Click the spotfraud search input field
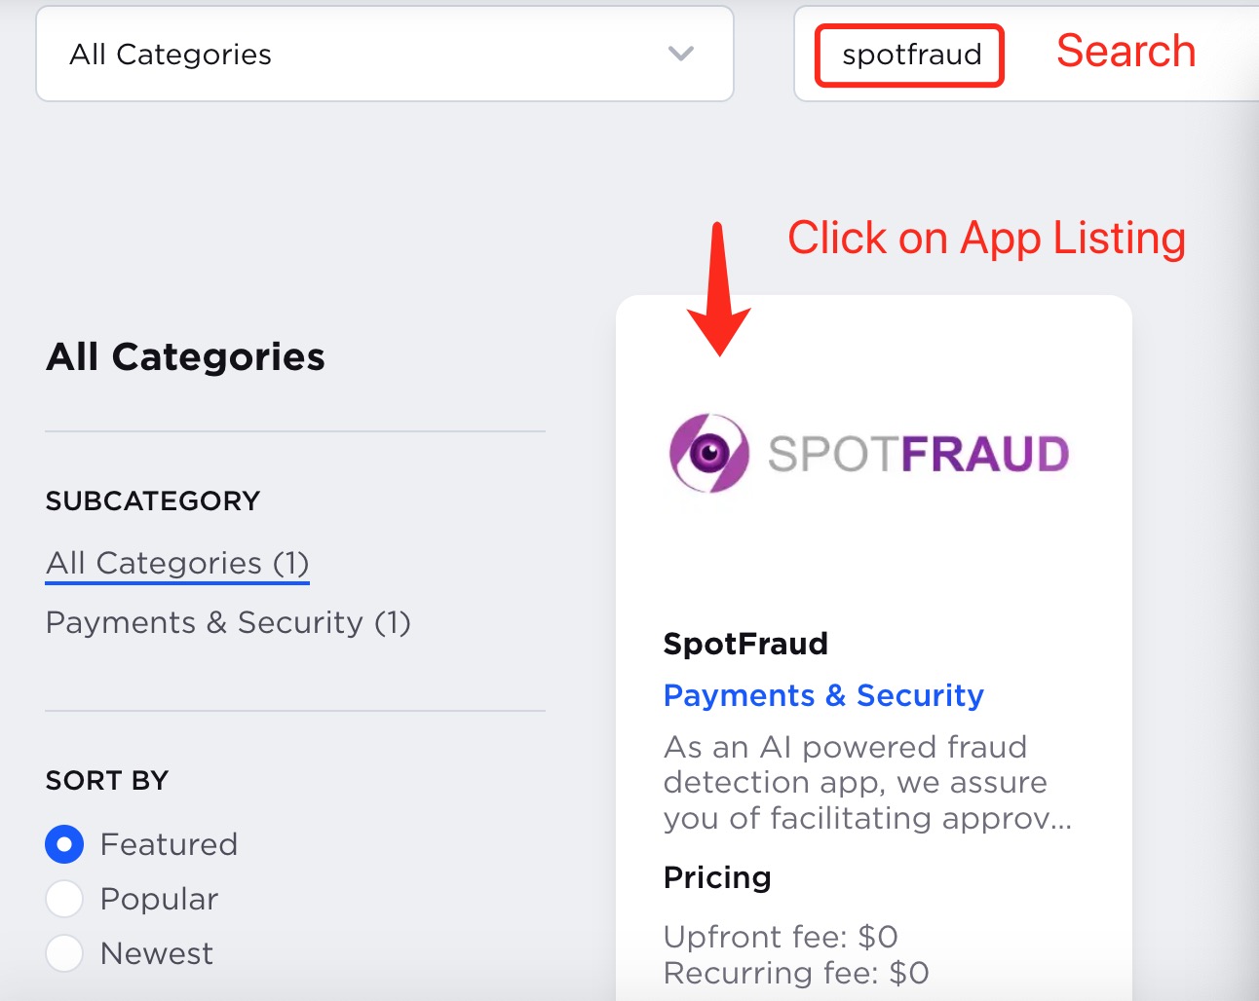The image size is (1259, 1001). click(908, 56)
